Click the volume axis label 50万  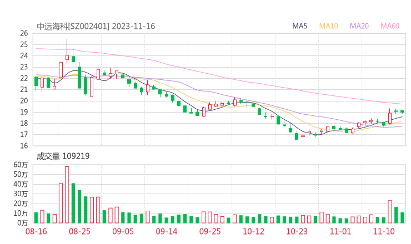pyautogui.click(x=21, y=174)
